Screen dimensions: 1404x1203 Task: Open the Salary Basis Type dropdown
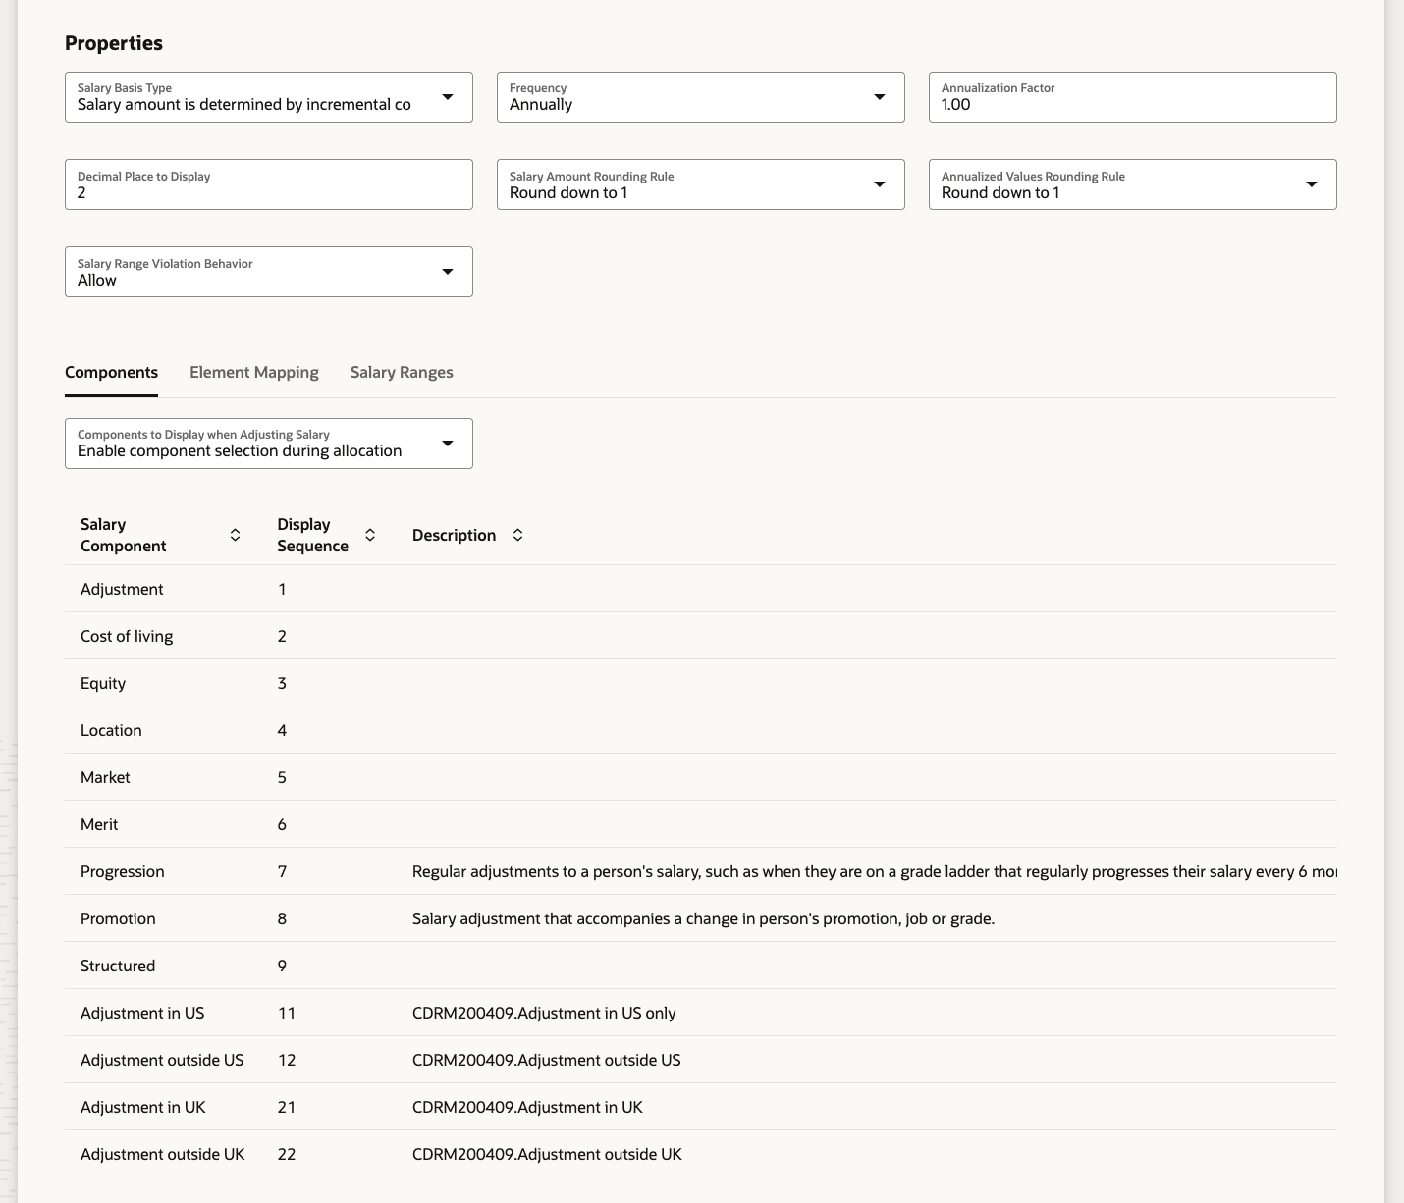[268, 97]
